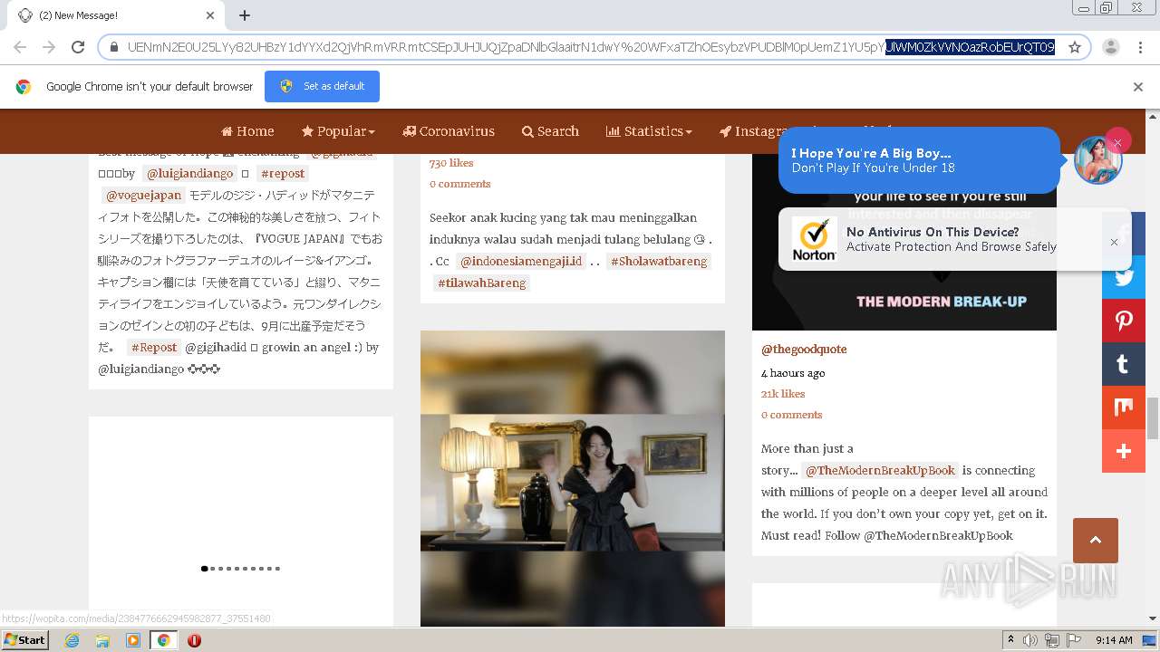The width and height of the screenshot is (1160, 652).
Task: Set Chrome as default browser
Action: point(322,86)
